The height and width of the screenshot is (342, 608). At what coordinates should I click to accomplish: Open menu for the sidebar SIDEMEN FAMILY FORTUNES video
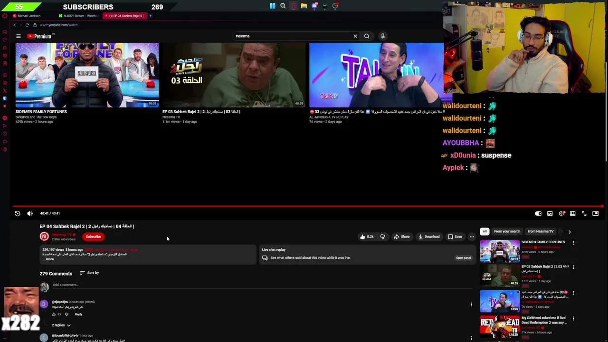point(573,243)
